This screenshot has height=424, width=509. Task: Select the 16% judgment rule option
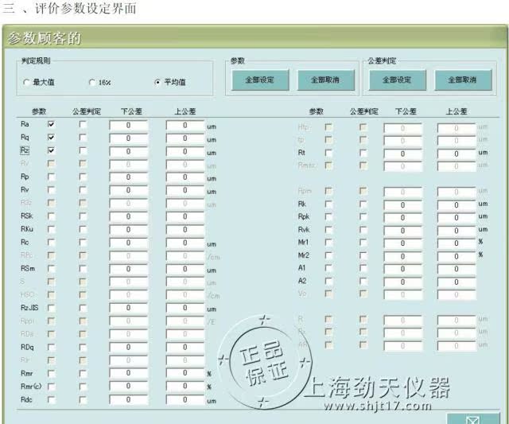[x=91, y=82]
